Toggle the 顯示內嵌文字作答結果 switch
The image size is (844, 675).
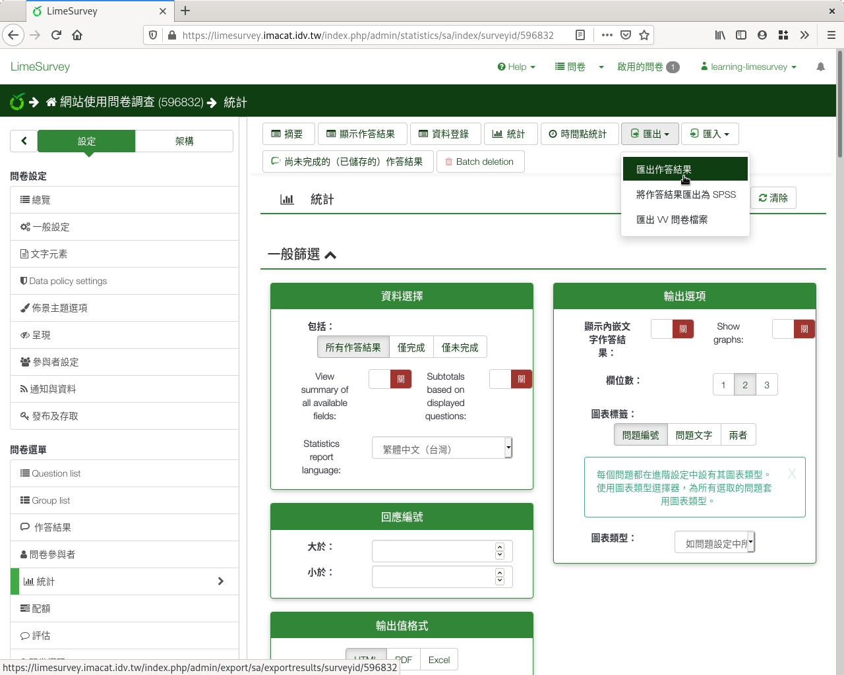(x=673, y=329)
